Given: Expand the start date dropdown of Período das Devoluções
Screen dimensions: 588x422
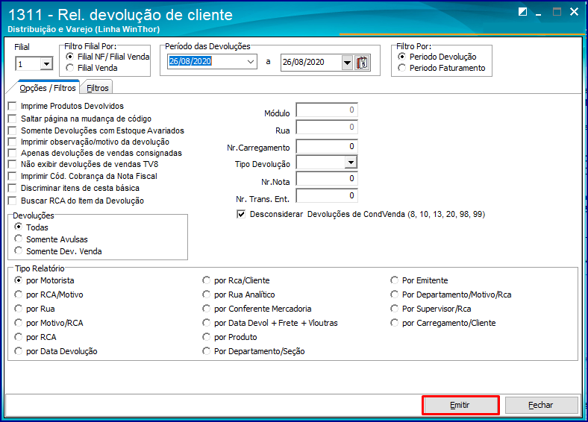Looking at the screenshot, I should click(251, 62).
